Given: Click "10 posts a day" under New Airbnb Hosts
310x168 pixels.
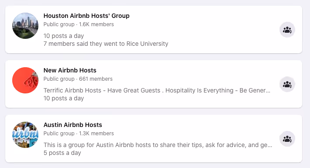Looking at the screenshot, I should point(64,98).
